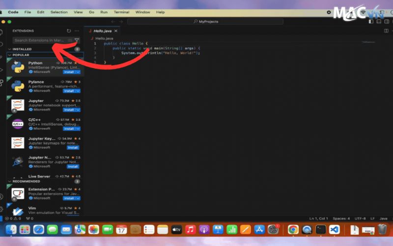Install the Python extension
This screenshot has width=393, height=246.
[69, 72]
